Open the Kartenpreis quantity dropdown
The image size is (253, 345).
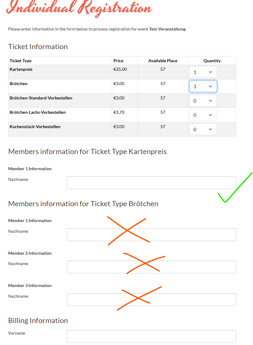tap(203, 72)
